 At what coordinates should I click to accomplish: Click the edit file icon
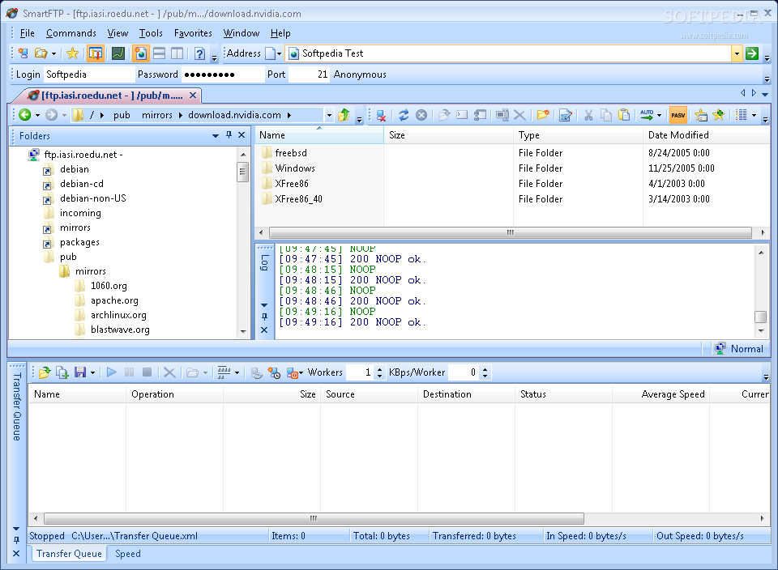[x=565, y=115]
